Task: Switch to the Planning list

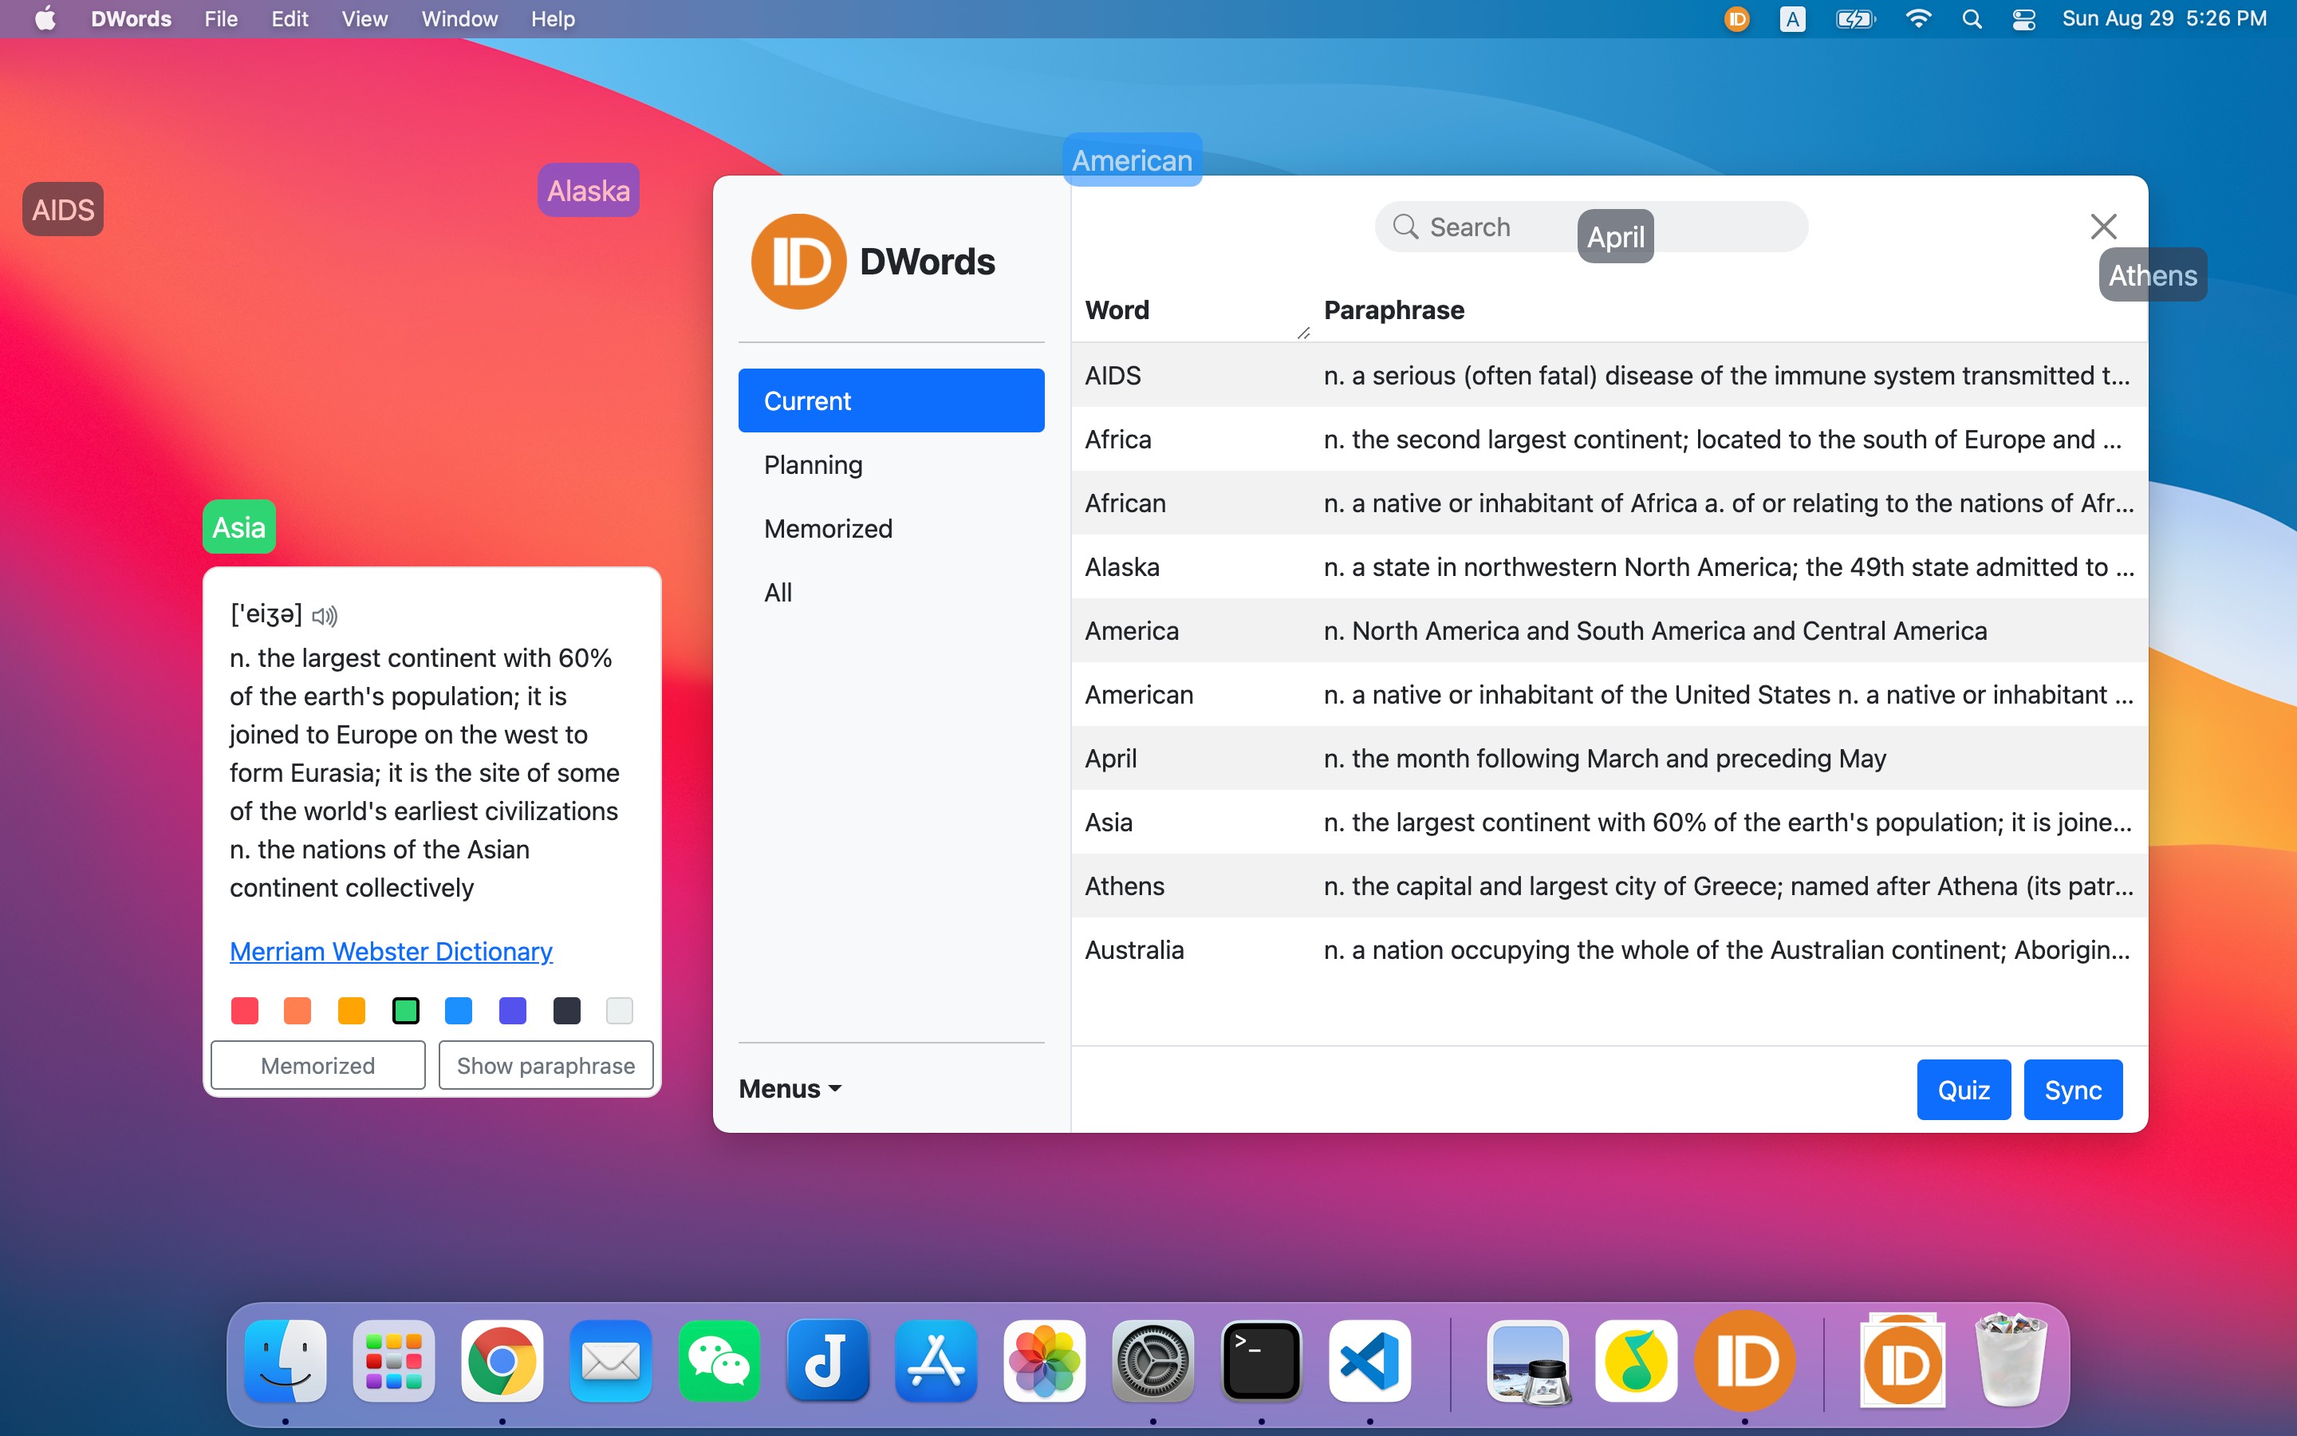Action: (814, 464)
